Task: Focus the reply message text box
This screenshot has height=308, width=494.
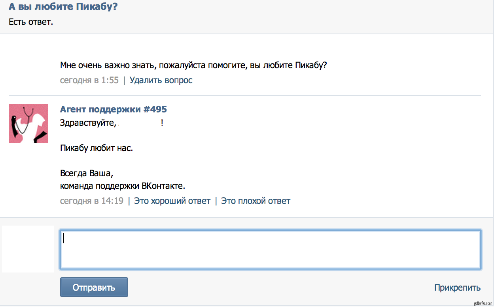Action: [271, 250]
